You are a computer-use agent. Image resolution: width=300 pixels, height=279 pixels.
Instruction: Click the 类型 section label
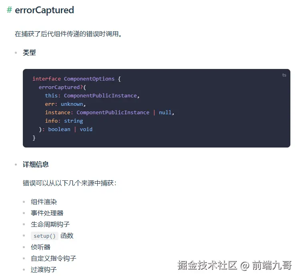29,53
